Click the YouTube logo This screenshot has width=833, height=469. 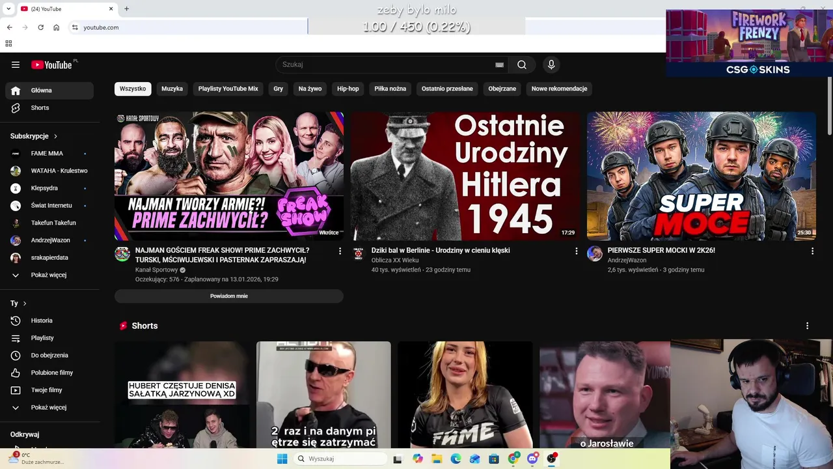(52, 64)
